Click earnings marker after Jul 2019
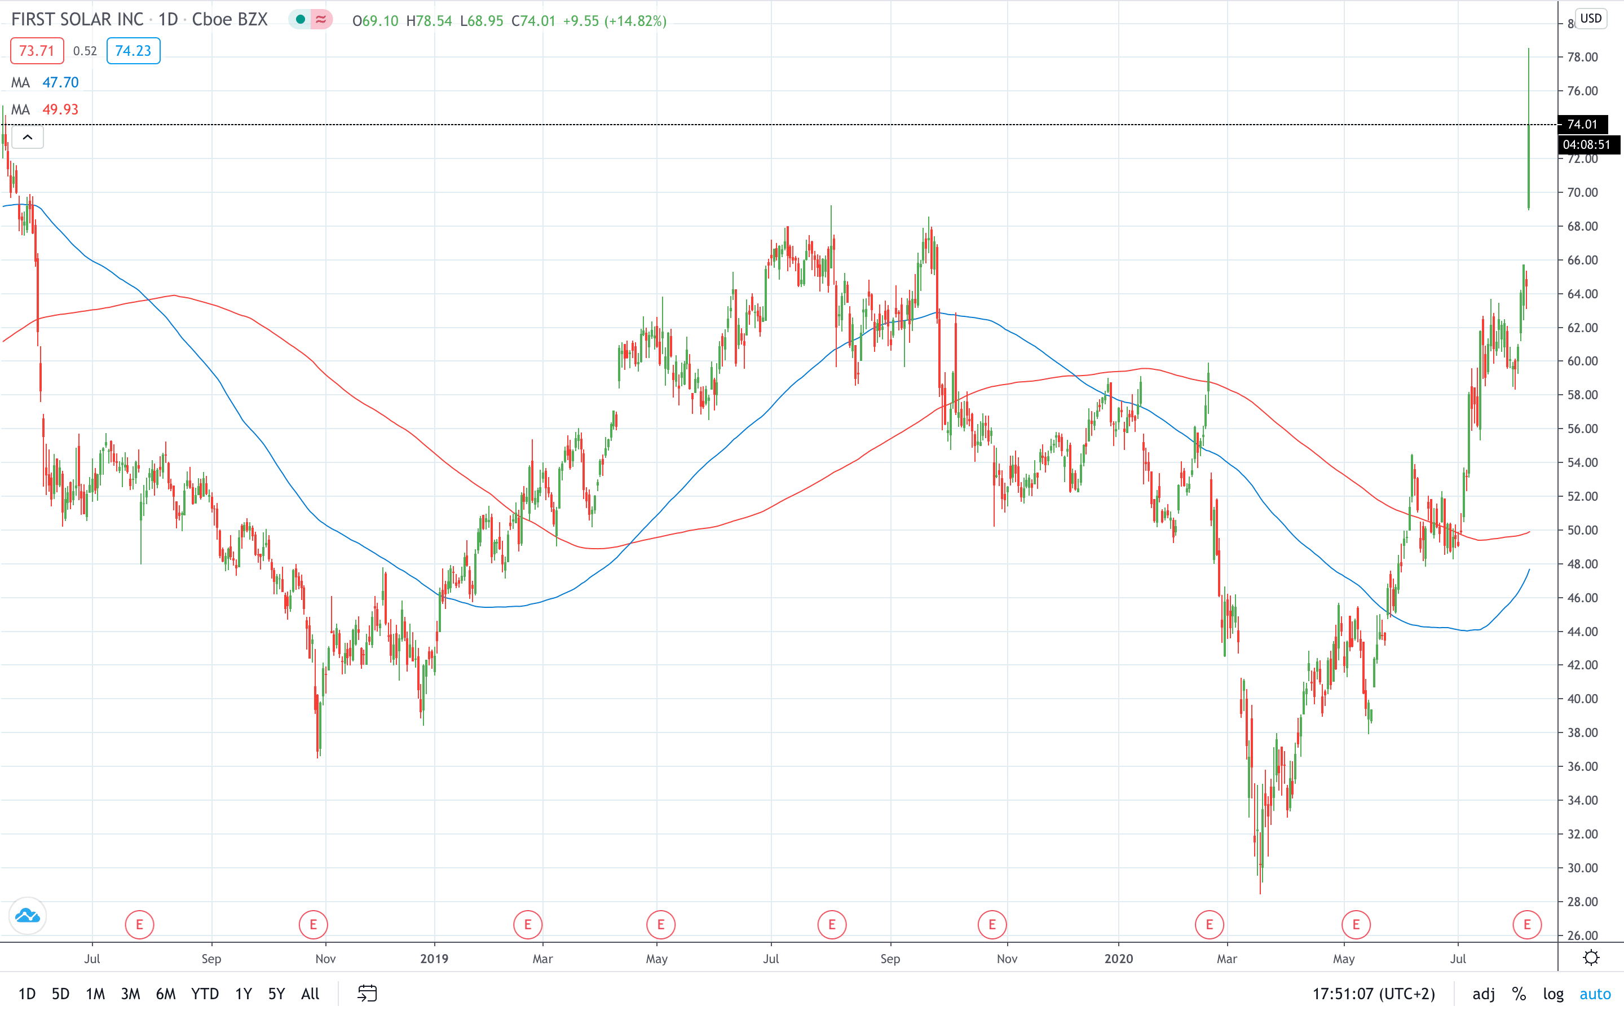Viewport: 1624px width, 1015px height. coord(832,924)
